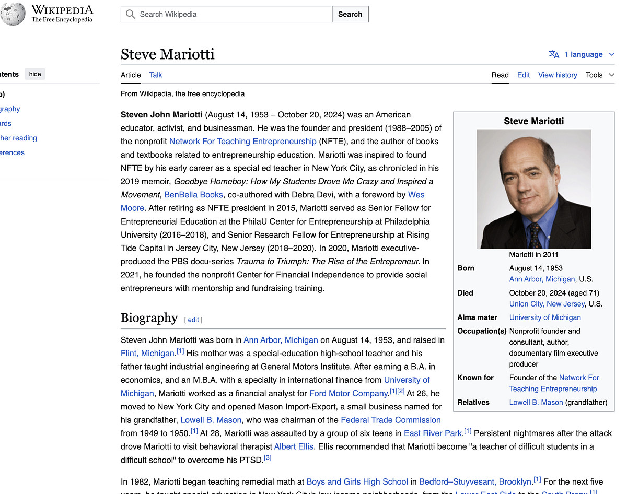Edit the Biography section
This screenshot has width=627, height=494.
point(193,320)
